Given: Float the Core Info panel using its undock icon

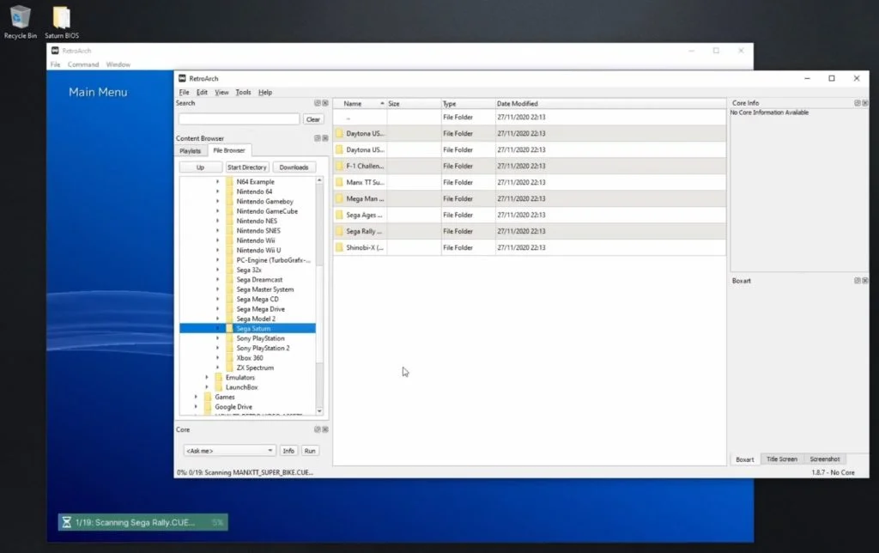Looking at the screenshot, I should point(858,103).
